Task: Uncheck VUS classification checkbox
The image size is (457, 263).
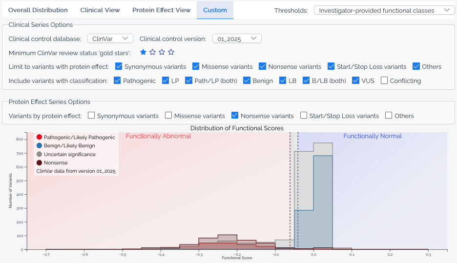Action: click(x=356, y=81)
